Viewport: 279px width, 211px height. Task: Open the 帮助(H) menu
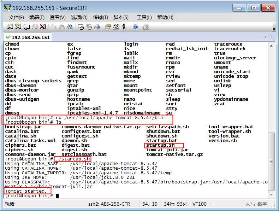(165, 17)
